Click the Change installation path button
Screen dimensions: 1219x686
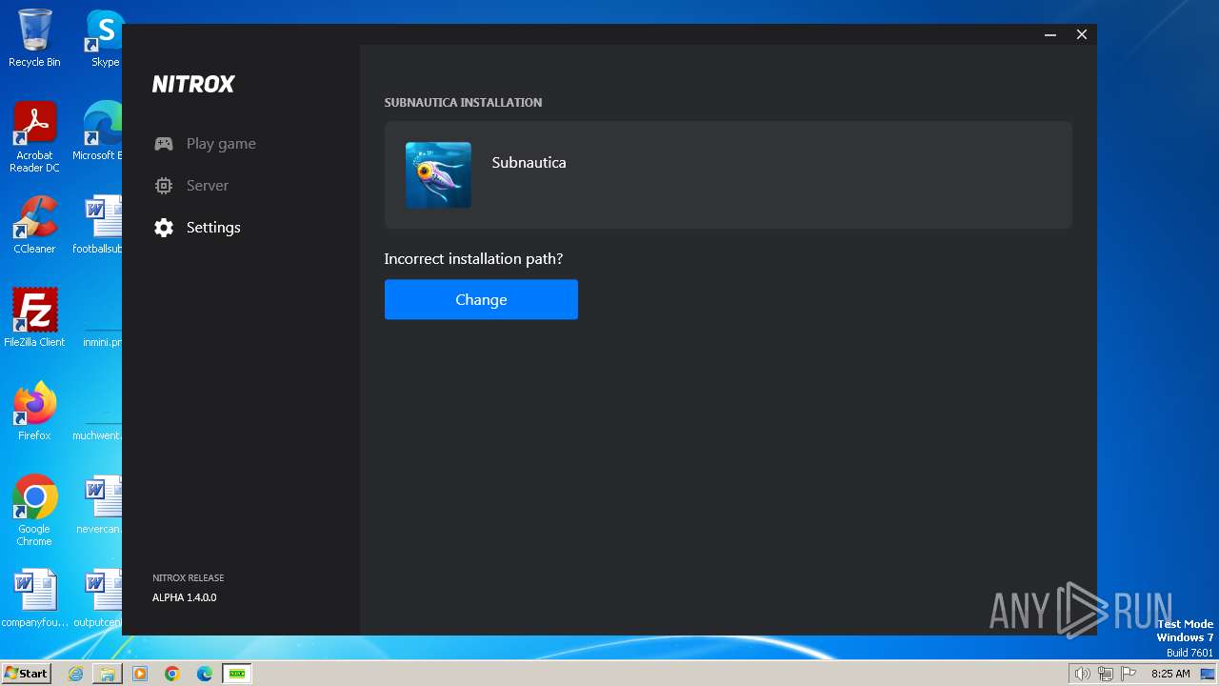tap(481, 299)
